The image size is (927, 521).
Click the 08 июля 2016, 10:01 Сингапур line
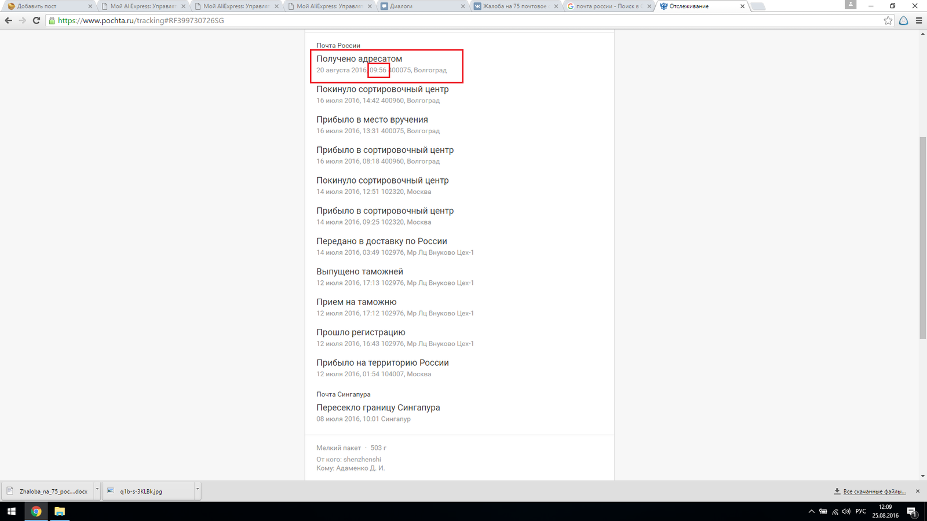[x=363, y=419]
